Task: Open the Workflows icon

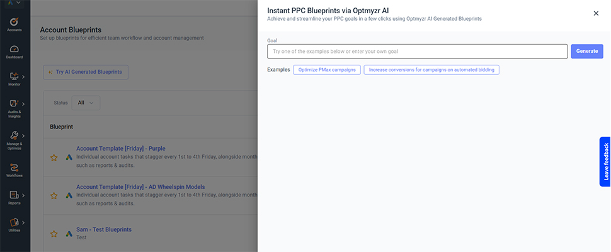Action: (14, 168)
